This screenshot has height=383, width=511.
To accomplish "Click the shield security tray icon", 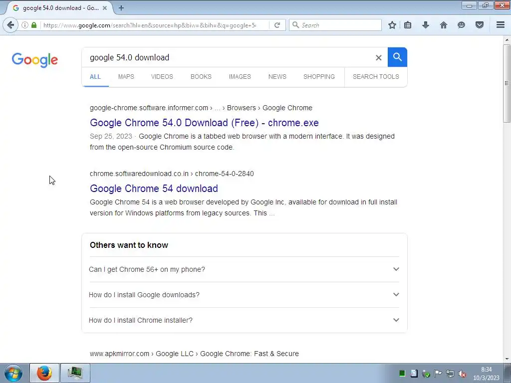I will pos(426,374).
